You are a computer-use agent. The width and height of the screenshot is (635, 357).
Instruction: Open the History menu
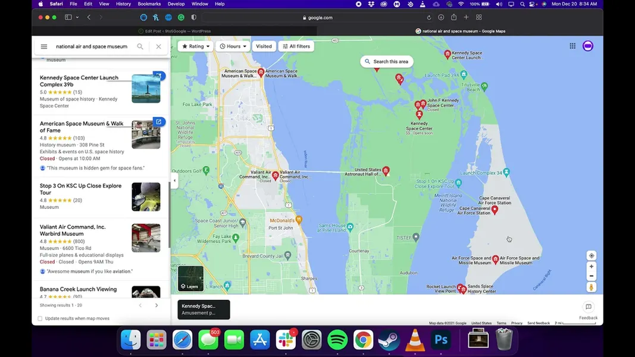123,4
